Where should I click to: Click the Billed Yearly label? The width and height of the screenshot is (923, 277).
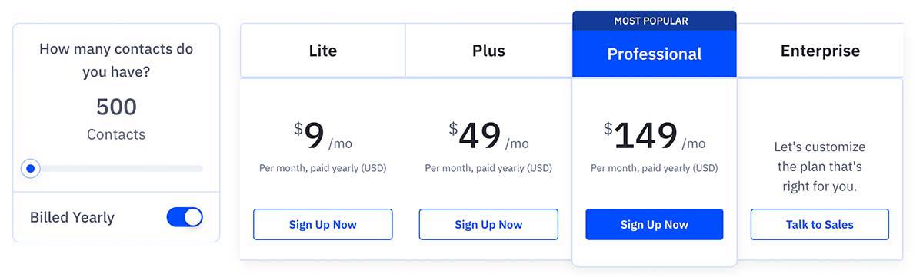point(72,217)
